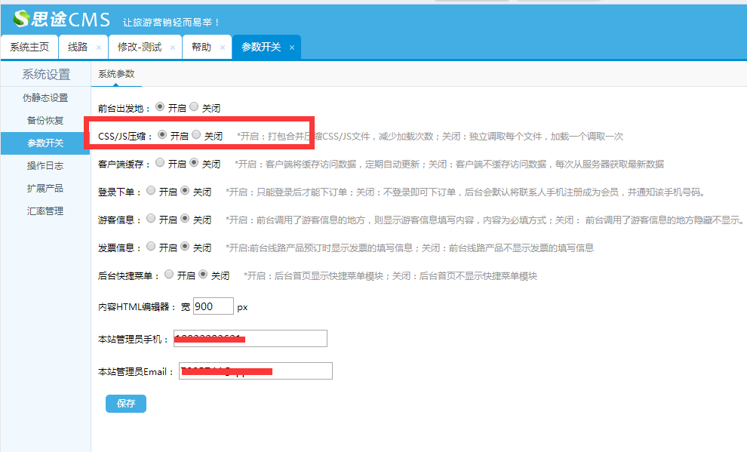The width and height of the screenshot is (747, 452).
Task: Enable 后台快捷菜单 开启 radio
Action: pos(168,275)
